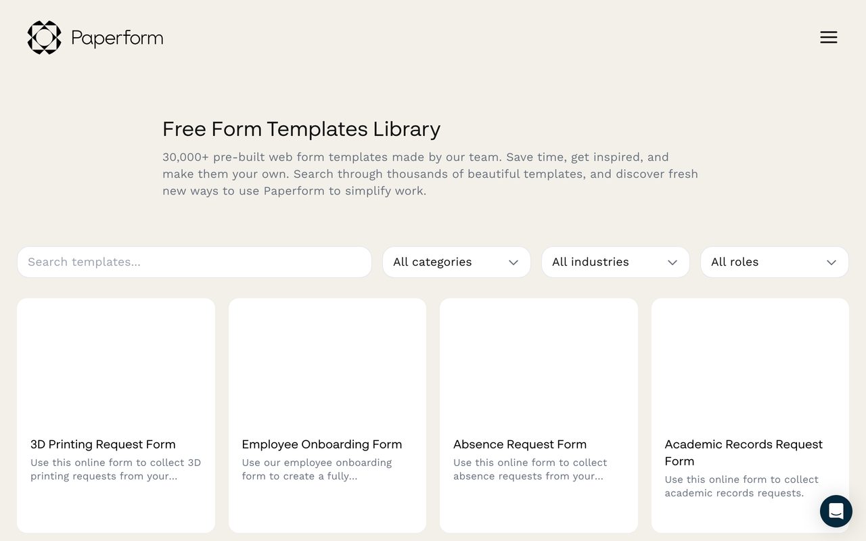
Task: Click the Academic Records Request Form thumbnail
Action: pos(750,360)
